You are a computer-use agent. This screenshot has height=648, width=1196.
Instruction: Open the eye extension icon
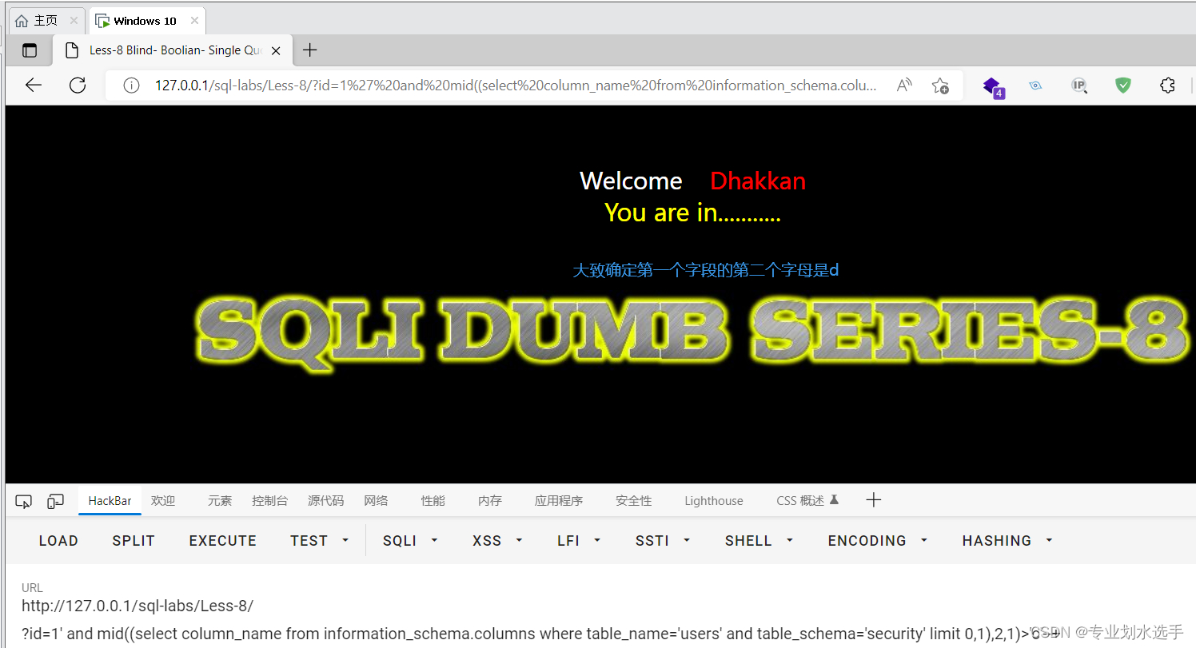(1036, 85)
